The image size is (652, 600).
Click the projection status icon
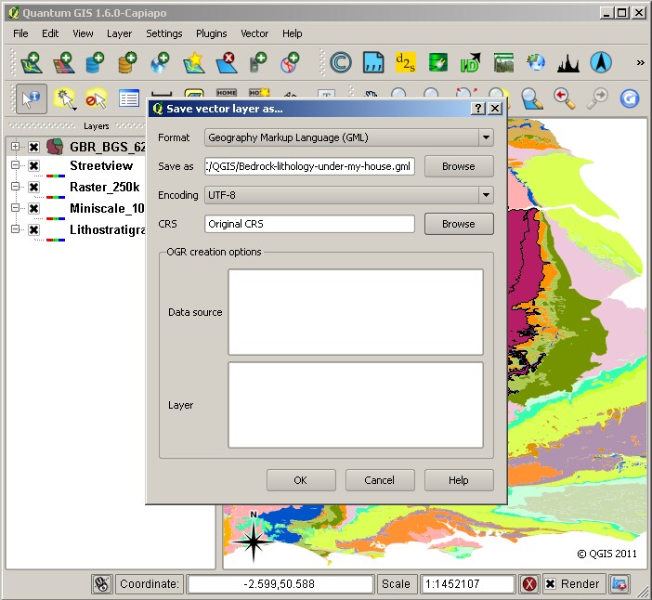(x=619, y=584)
